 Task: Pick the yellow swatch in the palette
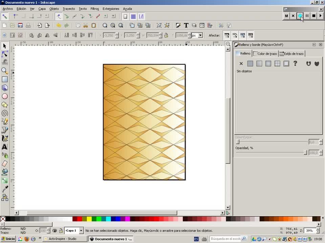(89, 219)
